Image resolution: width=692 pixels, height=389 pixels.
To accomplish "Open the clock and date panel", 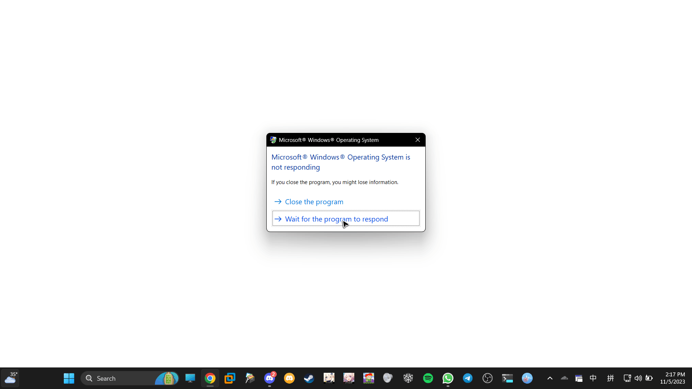I will pos(673,378).
